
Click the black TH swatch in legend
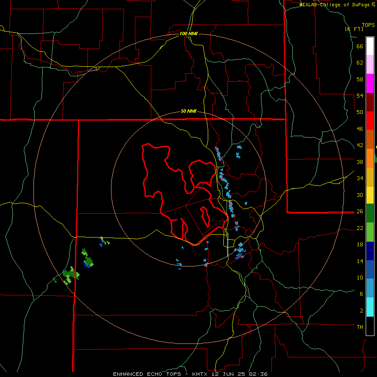pos(370,326)
